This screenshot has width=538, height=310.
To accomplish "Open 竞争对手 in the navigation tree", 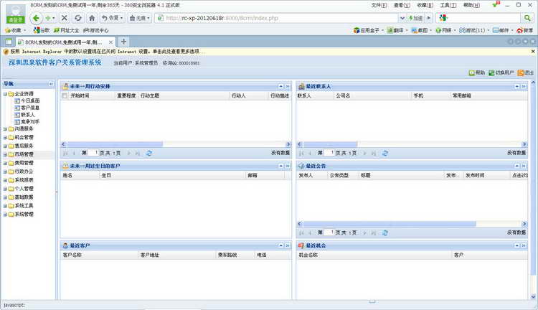I will 30,121.
